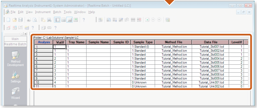
Task: Open the Instrument menu
Action: pos(43,12)
